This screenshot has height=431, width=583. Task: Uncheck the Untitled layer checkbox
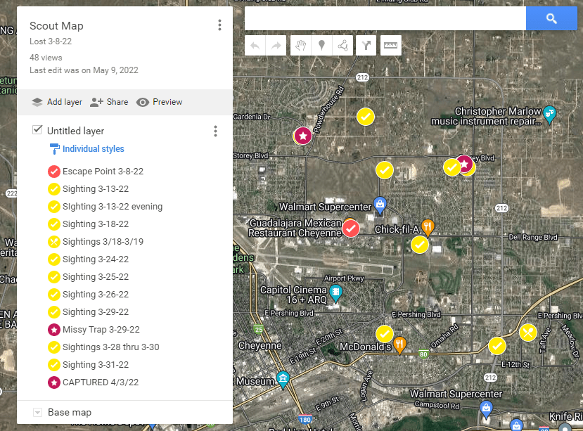[x=37, y=130]
